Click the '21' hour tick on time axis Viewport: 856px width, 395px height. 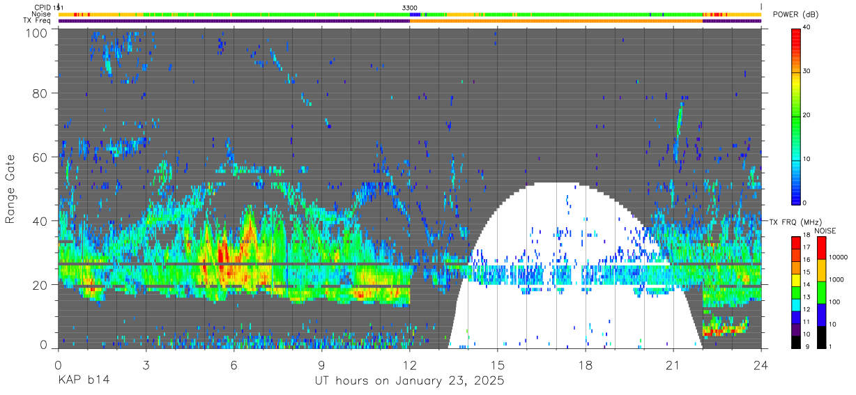(673, 364)
